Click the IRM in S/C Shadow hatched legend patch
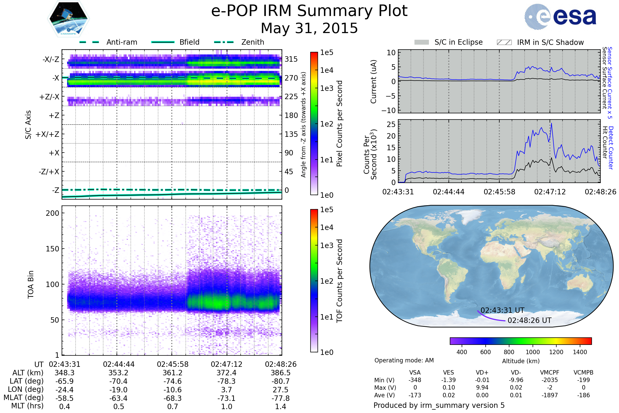The height and width of the screenshot is (413, 619). (504, 42)
